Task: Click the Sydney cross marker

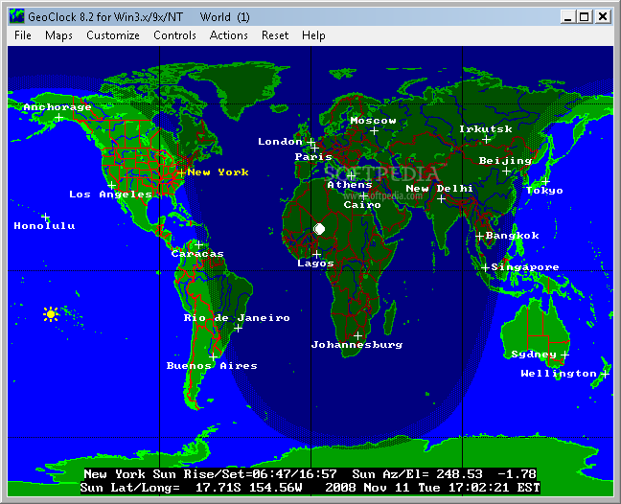Action: (564, 355)
